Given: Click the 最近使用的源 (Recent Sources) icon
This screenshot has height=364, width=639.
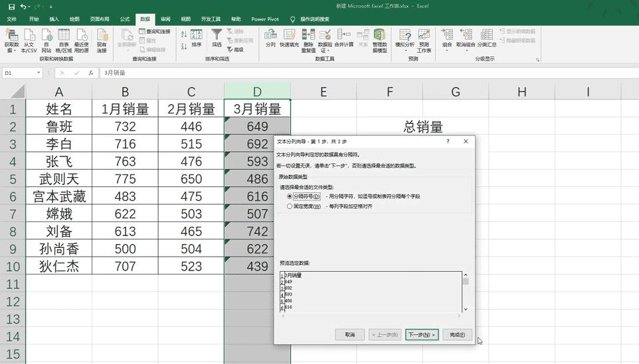Looking at the screenshot, I should (81, 40).
